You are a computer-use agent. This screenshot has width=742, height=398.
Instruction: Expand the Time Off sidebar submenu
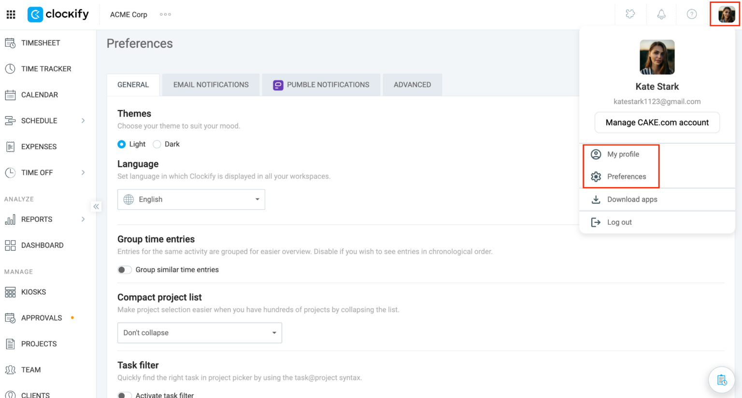click(x=83, y=173)
